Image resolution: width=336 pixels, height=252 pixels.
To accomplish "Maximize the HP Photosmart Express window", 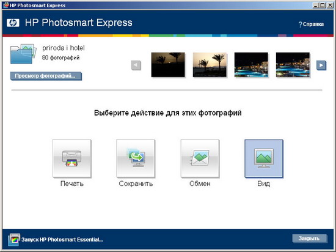I will 323,6.
